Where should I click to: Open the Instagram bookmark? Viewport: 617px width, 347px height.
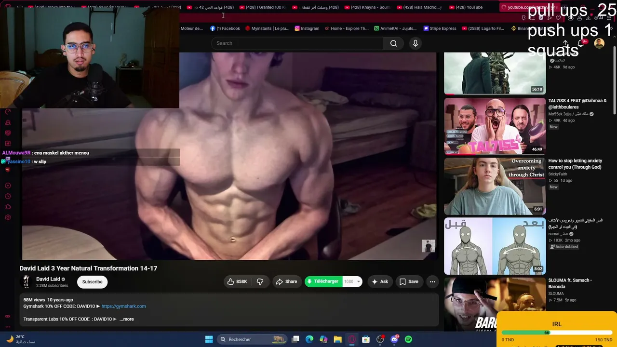[307, 28]
